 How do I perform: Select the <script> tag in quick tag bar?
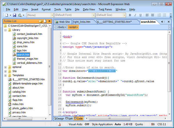(73, 27)
